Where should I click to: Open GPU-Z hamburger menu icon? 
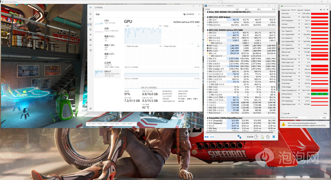click(x=327, y=10)
